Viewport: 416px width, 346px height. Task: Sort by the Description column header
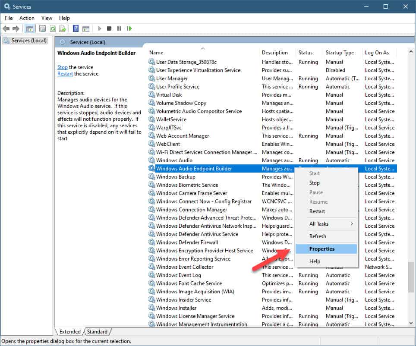point(277,53)
